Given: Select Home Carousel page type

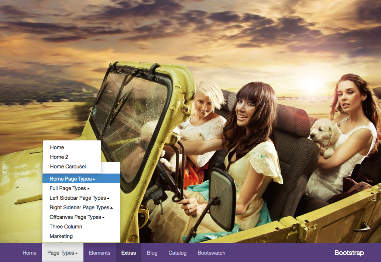Looking at the screenshot, I should (x=72, y=167).
